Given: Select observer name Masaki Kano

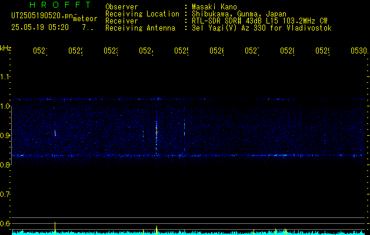Looking at the screenshot, I should click(x=214, y=7).
